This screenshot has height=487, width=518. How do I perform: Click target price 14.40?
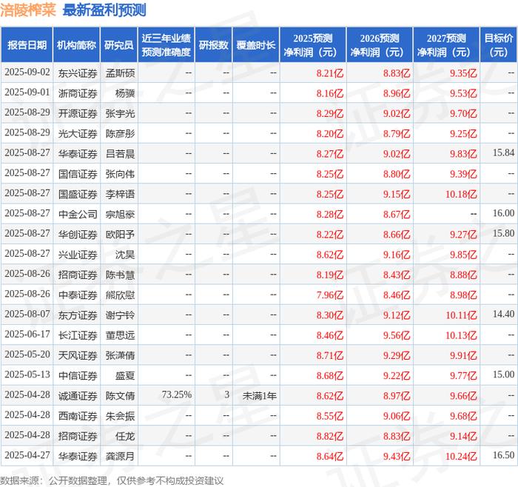tap(503, 314)
